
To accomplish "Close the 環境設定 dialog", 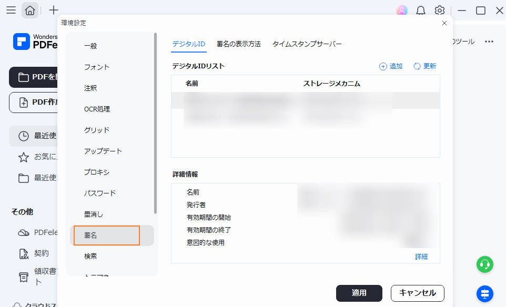I will tap(444, 23).
